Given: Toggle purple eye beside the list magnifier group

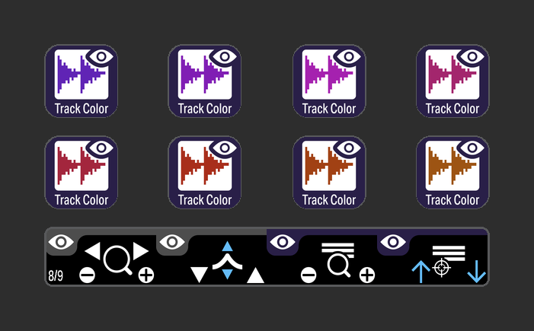Looking at the screenshot, I should (x=283, y=242).
